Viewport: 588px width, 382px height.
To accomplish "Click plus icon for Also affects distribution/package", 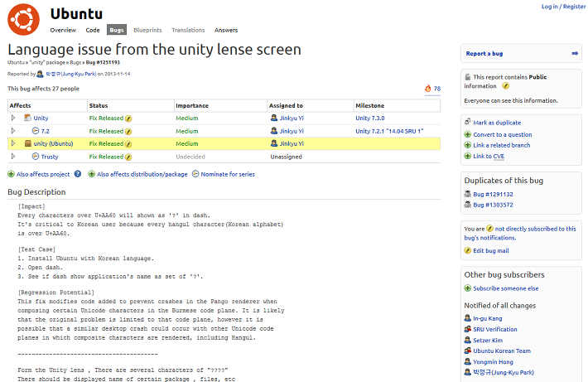I will pos(91,174).
